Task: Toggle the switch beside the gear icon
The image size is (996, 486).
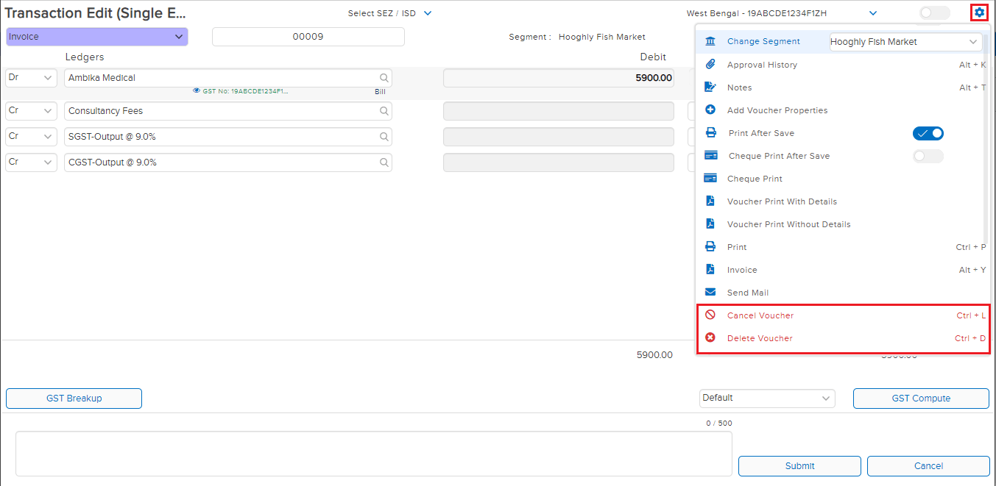Action: (934, 12)
